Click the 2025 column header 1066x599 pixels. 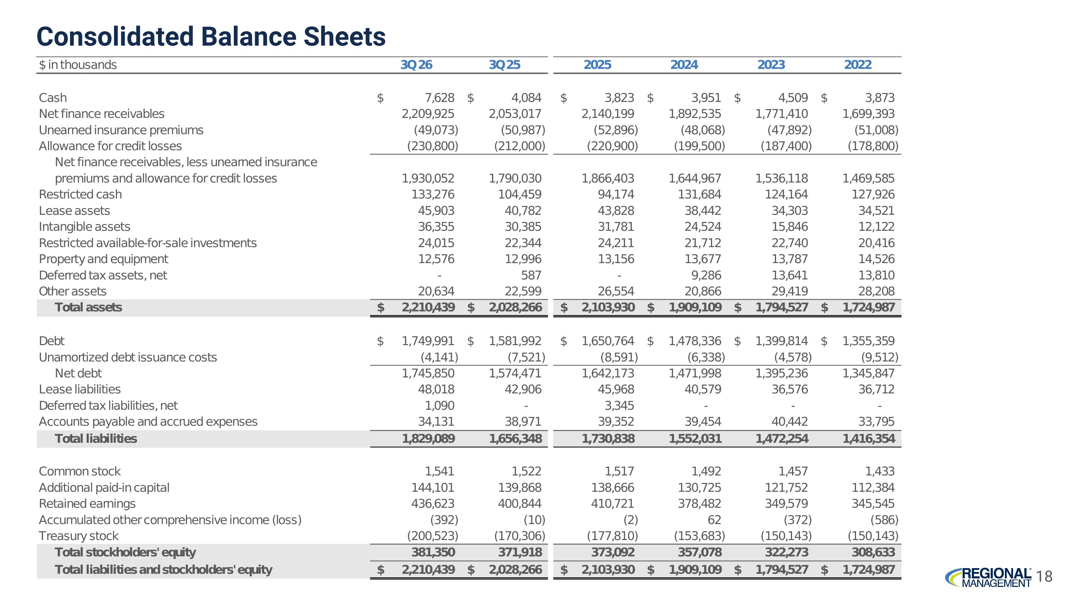(x=598, y=65)
